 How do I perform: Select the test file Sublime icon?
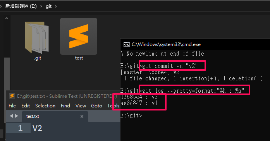coord(79,36)
